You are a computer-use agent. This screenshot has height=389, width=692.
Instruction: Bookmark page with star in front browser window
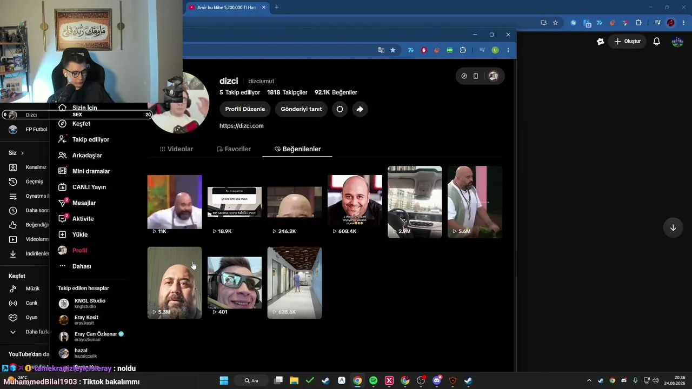(393, 50)
